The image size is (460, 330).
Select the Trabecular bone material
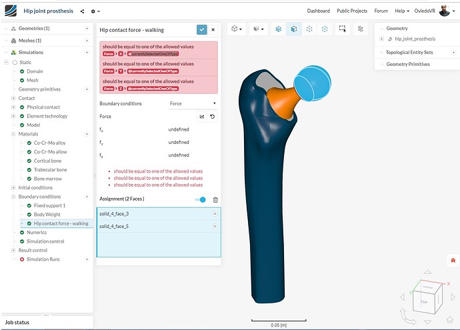[x=50, y=169]
